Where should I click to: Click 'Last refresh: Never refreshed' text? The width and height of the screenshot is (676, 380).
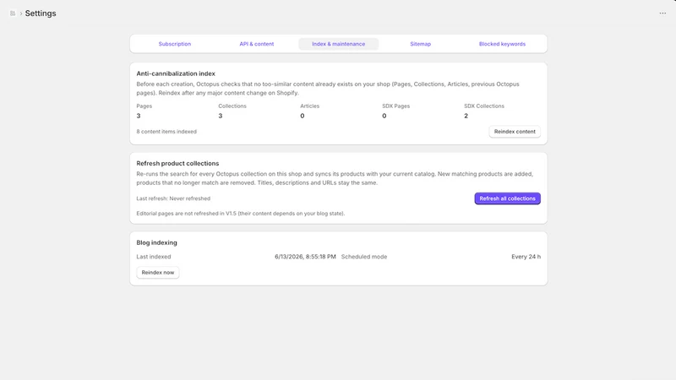(x=173, y=198)
